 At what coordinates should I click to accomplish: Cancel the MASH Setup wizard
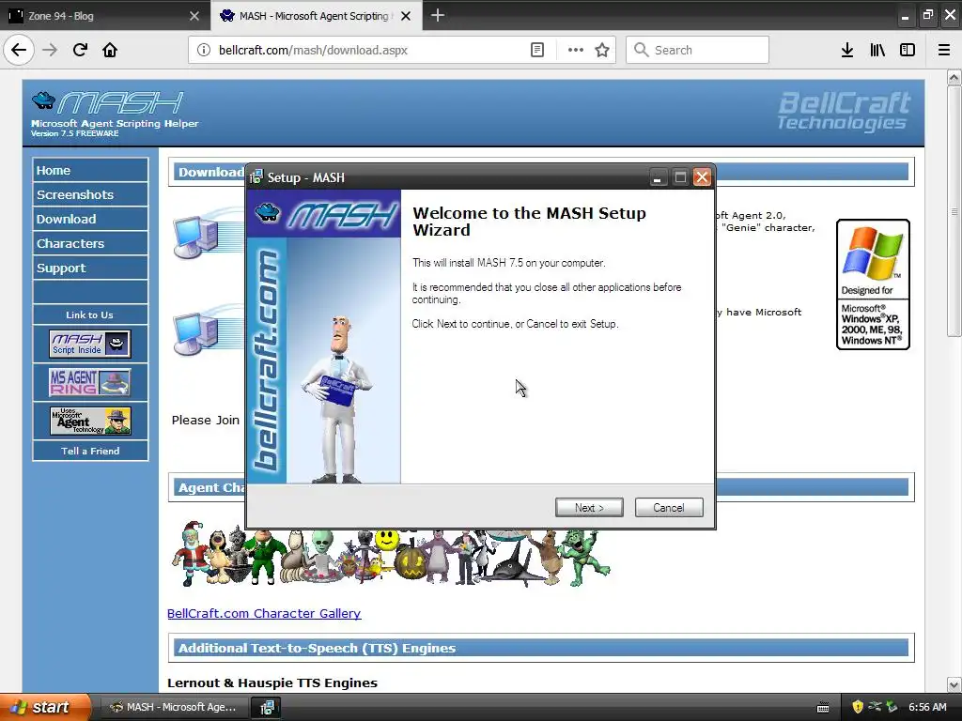669,507
